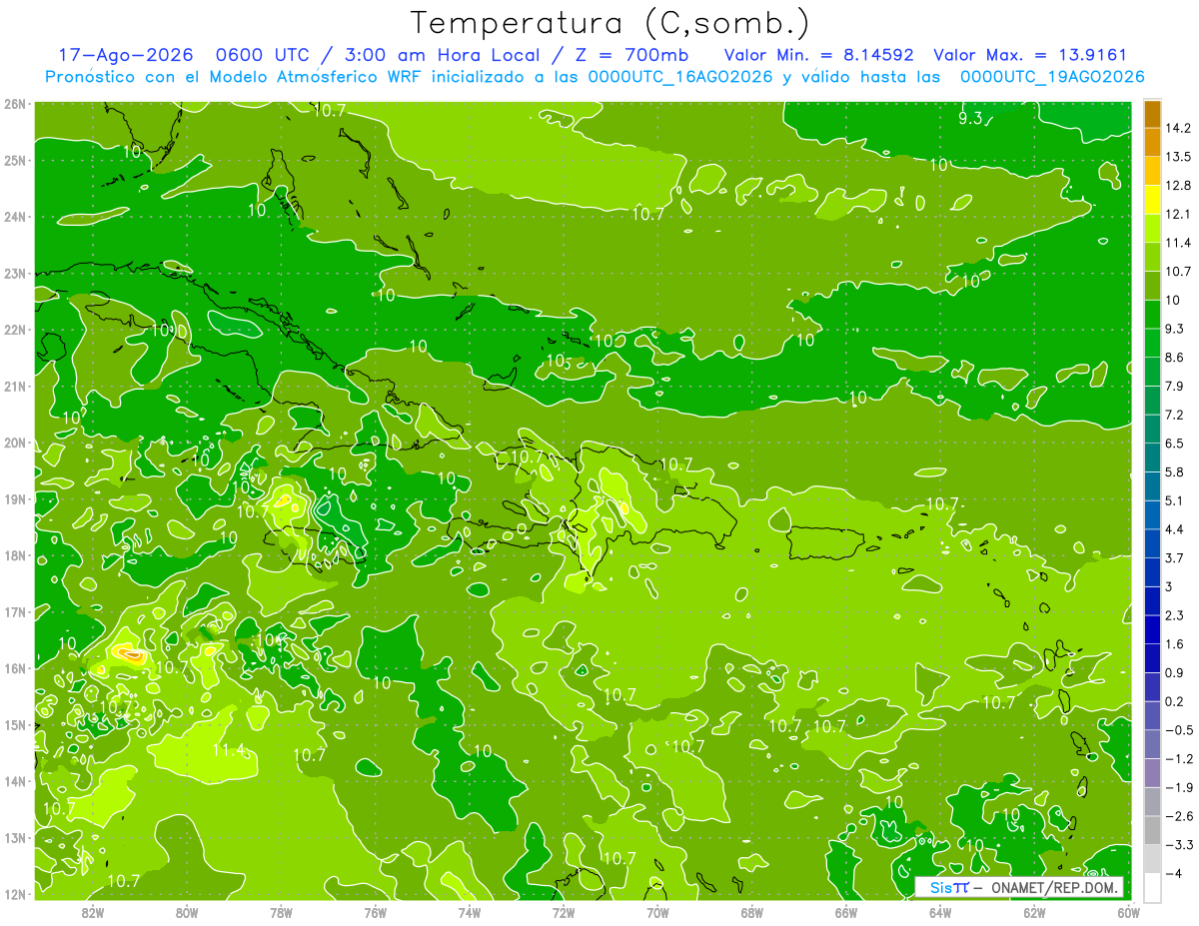Image resolution: width=1199 pixels, height=926 pixels.
Task: Click the 15N latitude axis label
Action: point(14,724)
